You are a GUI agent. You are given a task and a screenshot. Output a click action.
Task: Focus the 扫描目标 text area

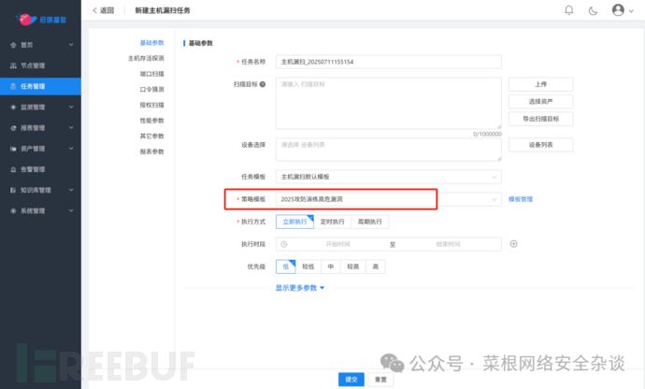coord(389,103)
